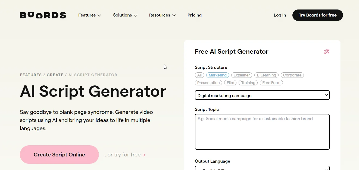Select the Explainer script structure
The height and width of the screenshot is (170, 359).
242,75
